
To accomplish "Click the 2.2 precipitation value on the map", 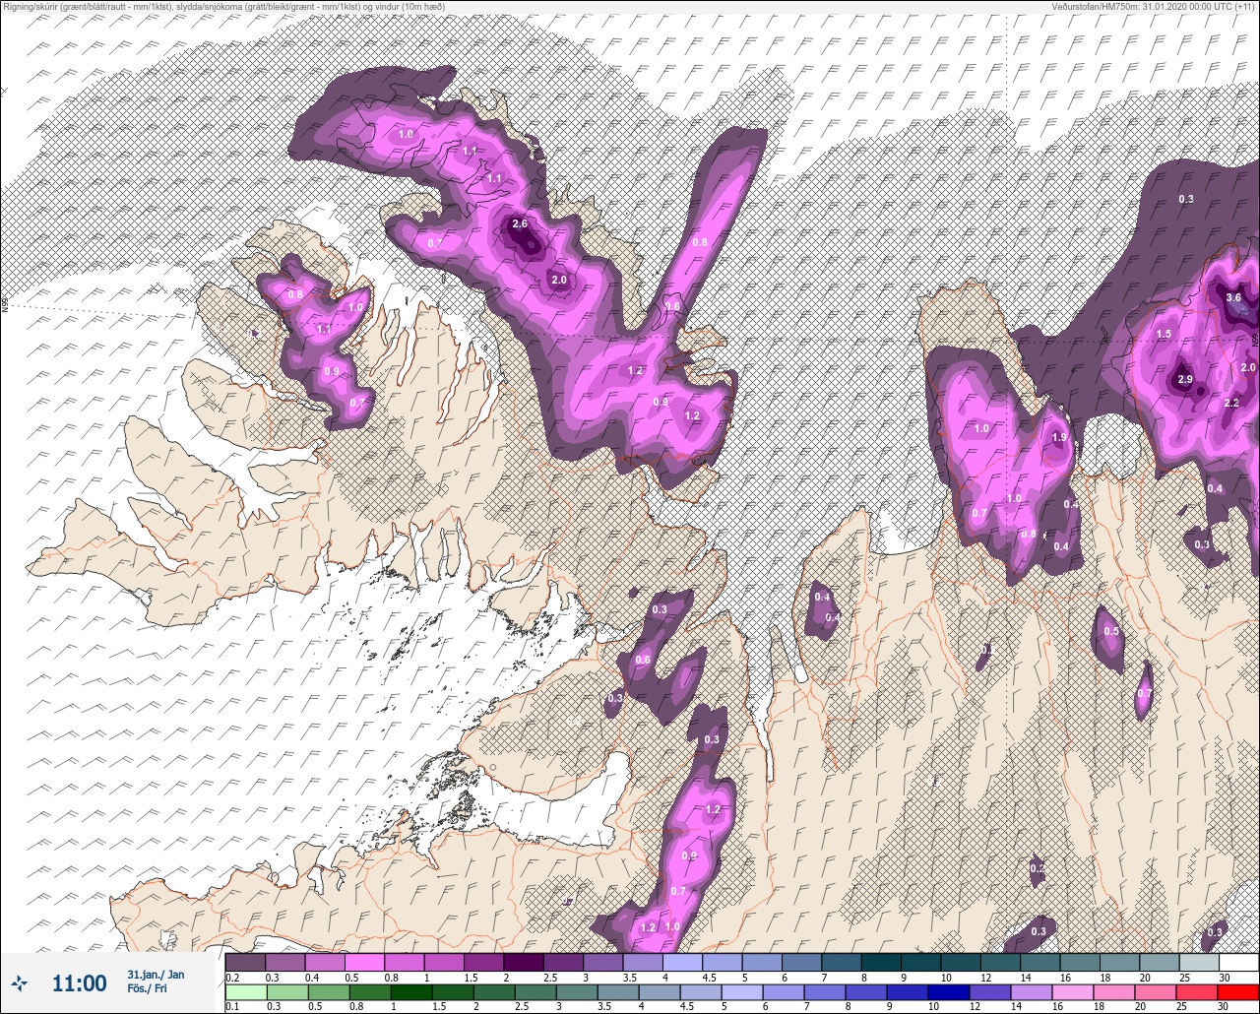I will 1231,404.
